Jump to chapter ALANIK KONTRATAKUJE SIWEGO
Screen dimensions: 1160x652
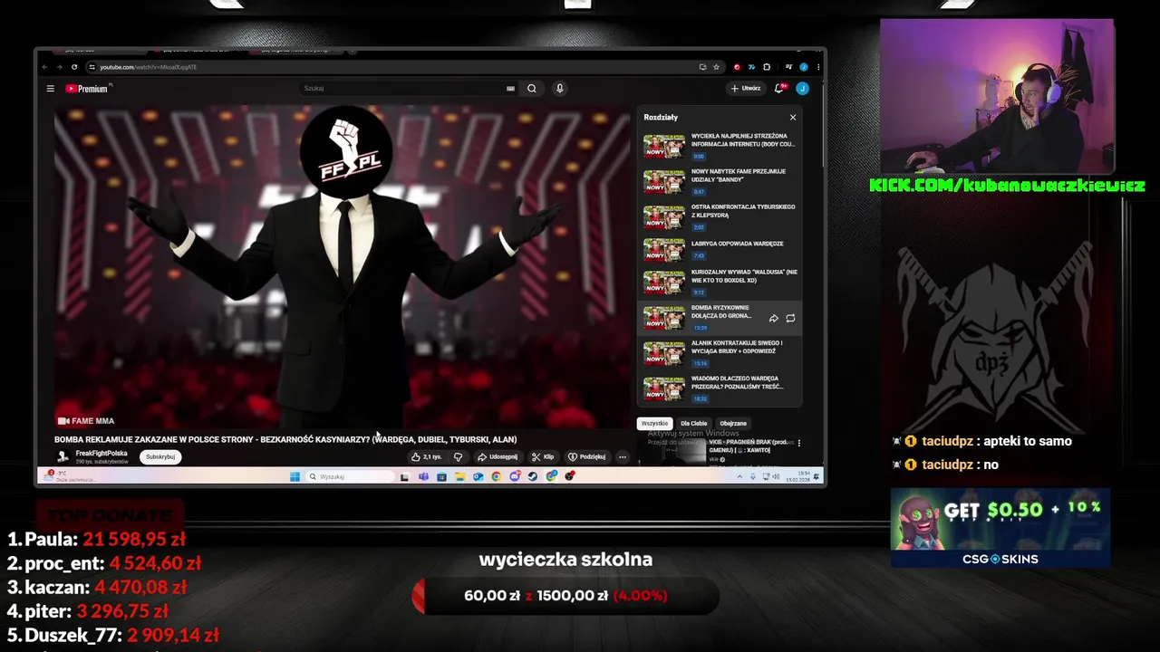(720, 353)
